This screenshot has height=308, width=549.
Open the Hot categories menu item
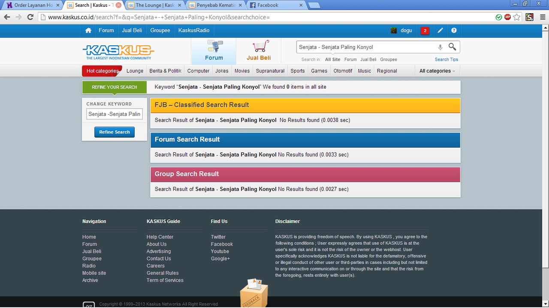102,71
